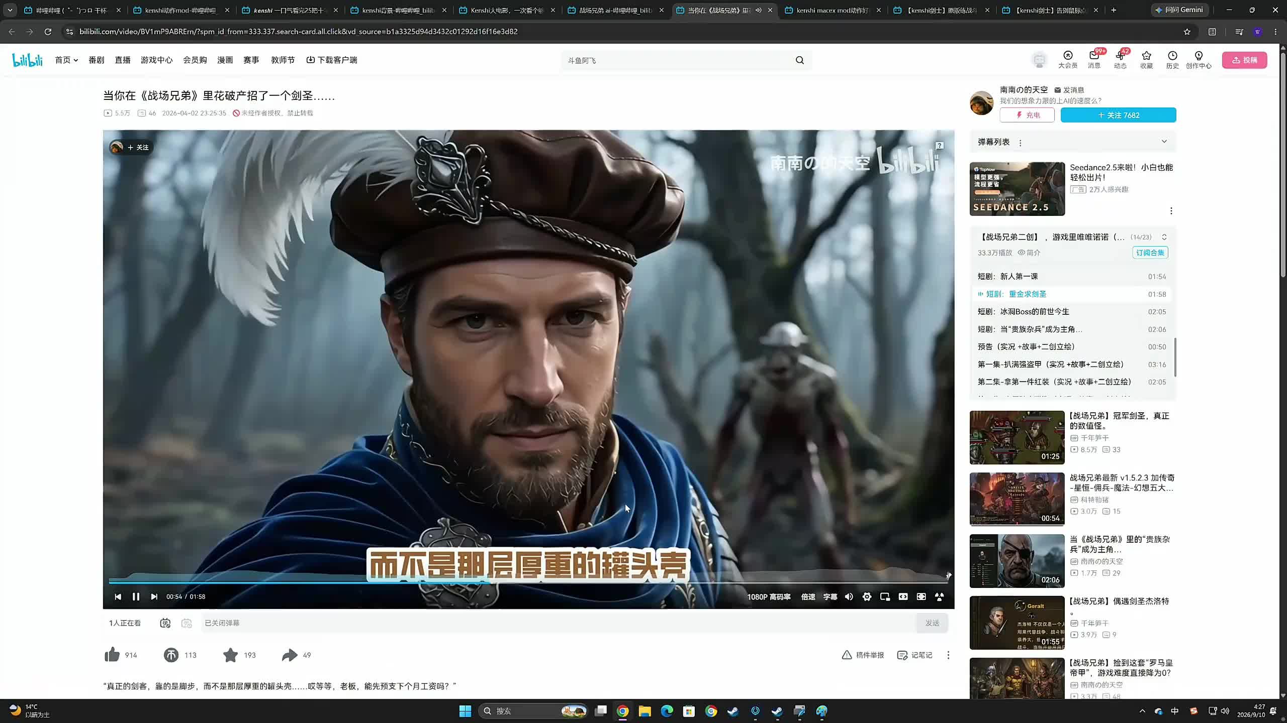Mute the video volume icon
Image resolution: width=1287 pixels, height=723 pixels.
(849, 596)
